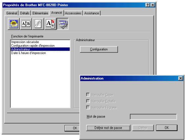Image resolution: width=186 pixels, height=140 pixels.
Task: Select the device options wrench icon
Action: tap(63, 24)
